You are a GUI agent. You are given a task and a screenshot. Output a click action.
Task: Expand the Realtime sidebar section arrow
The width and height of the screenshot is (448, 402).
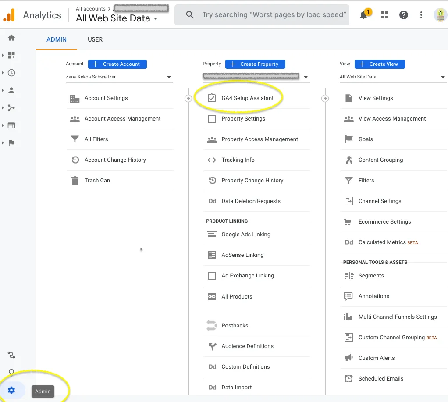point(3,73)
